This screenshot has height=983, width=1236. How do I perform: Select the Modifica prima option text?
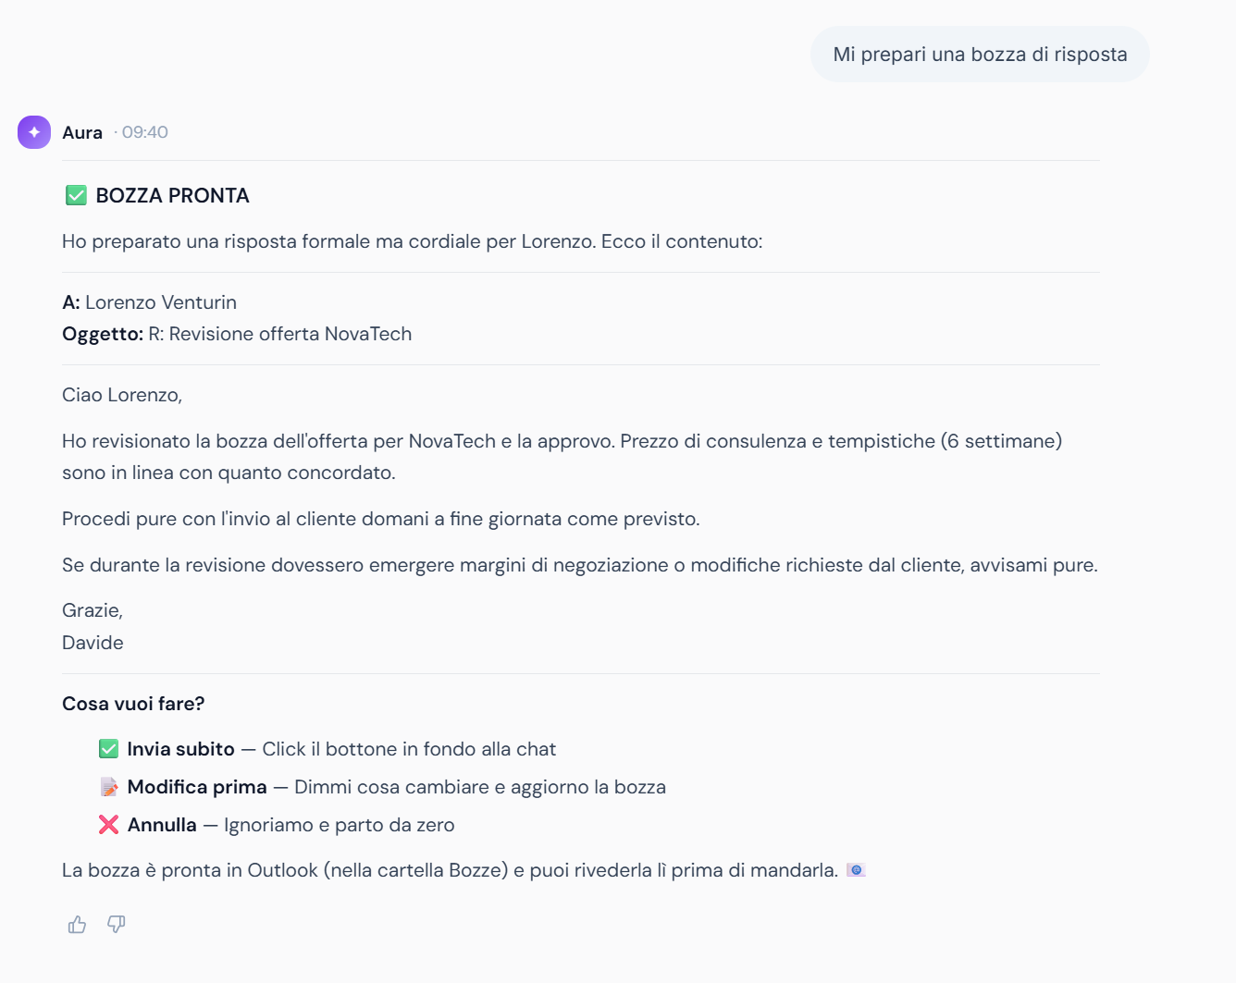197,787
